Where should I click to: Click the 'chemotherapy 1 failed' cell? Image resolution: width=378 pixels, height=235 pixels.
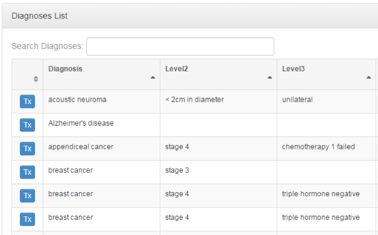coord(318,147)
